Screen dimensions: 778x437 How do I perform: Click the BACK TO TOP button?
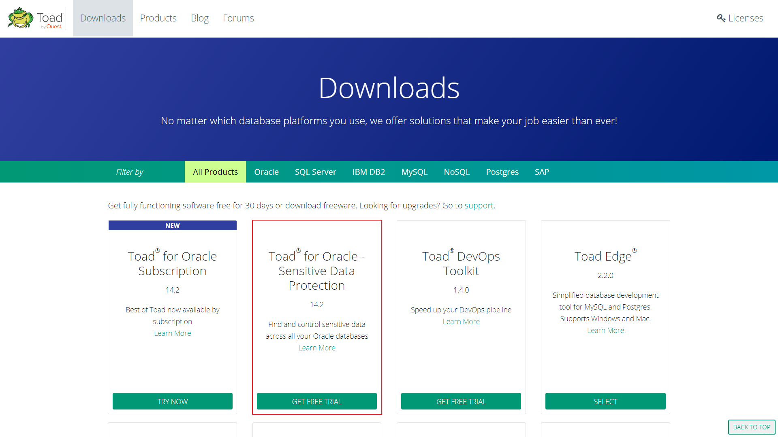[x=752, y=427]
